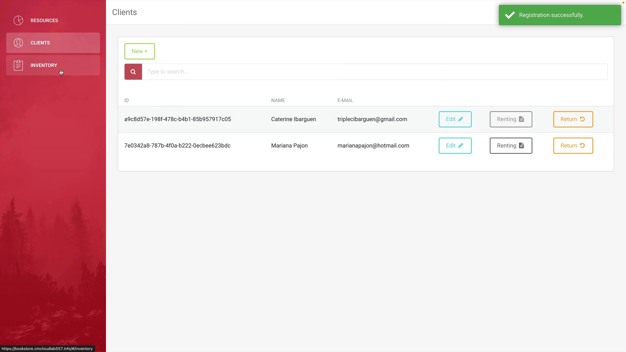Image resolution: width=626 pixels, height=352 pixels.
Task: Focus the Type to search field
Action: point(374,72)
